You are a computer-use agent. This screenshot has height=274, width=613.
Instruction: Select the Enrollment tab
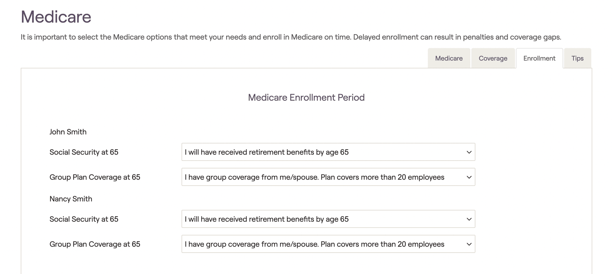539,58
